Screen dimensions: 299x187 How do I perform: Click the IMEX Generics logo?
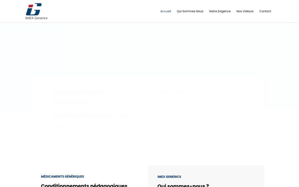(36, 11)
